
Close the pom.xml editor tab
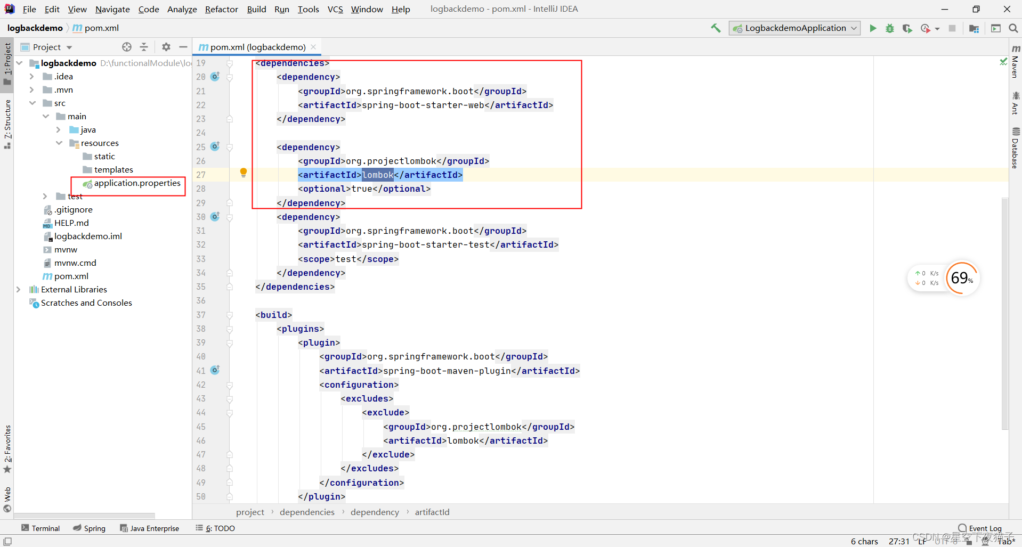point(313,47)
